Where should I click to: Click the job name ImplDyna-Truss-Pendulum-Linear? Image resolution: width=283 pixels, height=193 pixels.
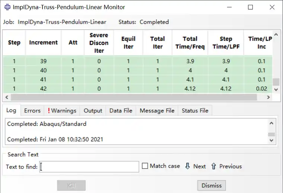coord(62,22)
